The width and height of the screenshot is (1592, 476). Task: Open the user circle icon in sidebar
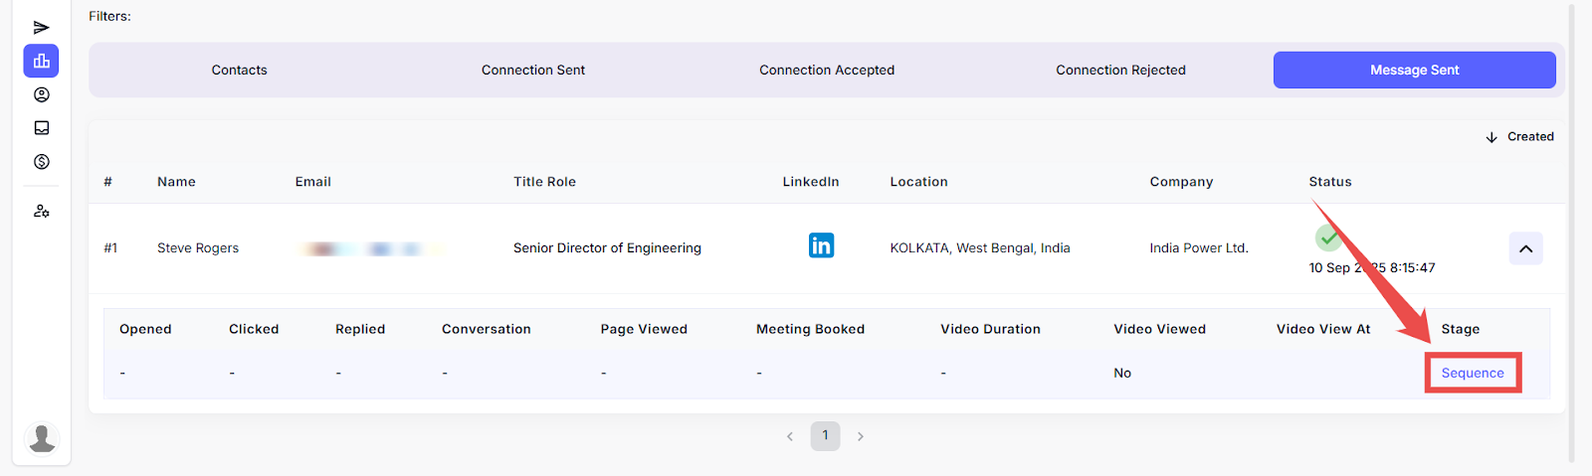(x=41, y=95)
